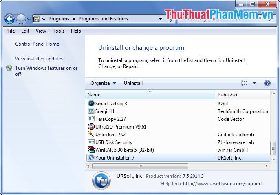Click the blue help icon

click(267, 83)
